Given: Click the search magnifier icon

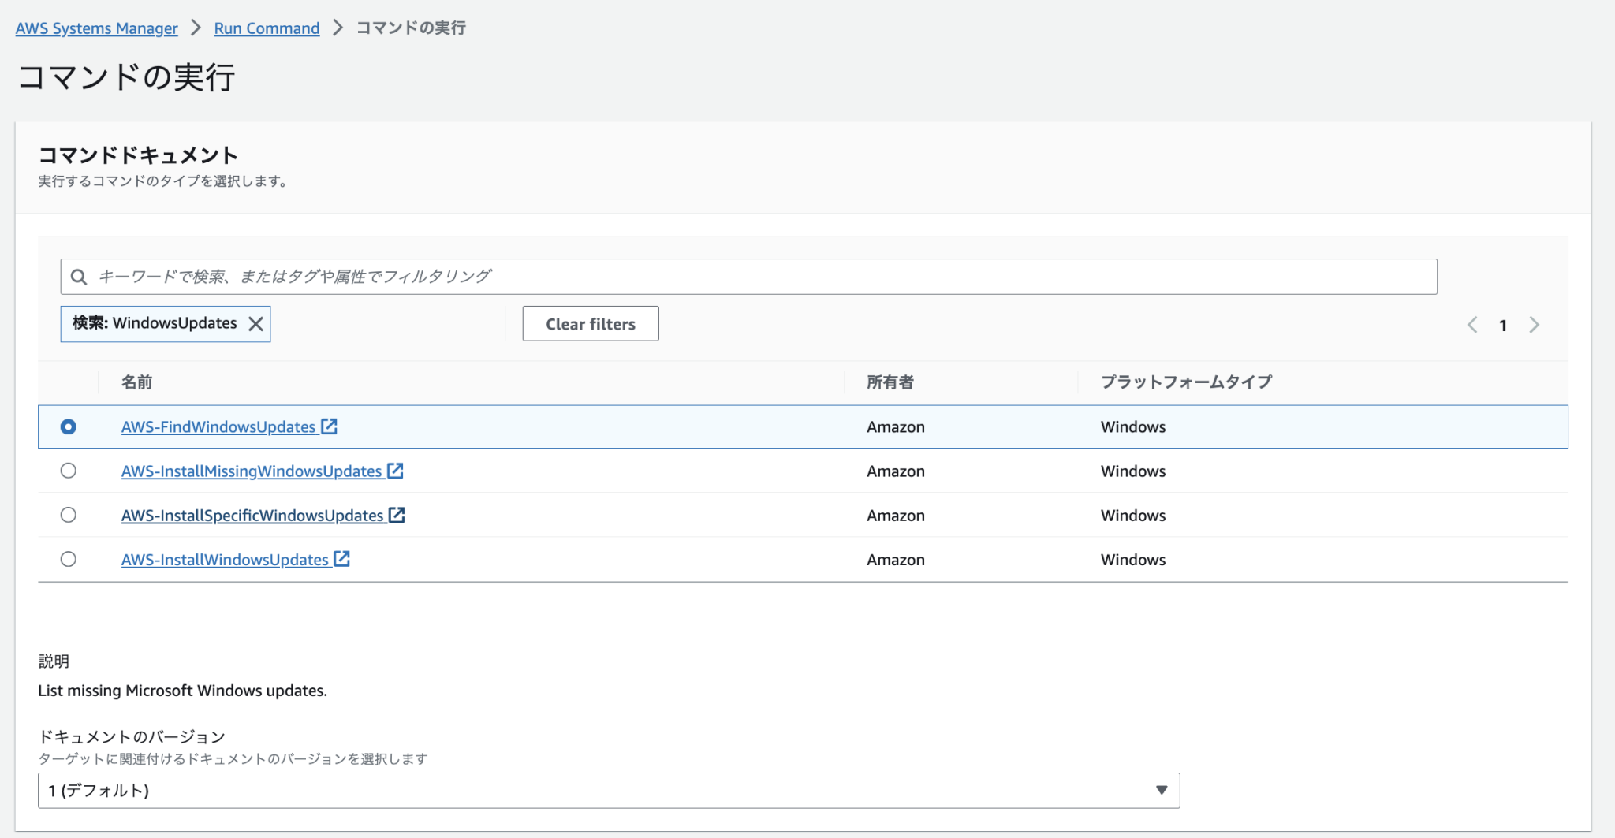Looking at the screenshot, I should tap(79, 276).
